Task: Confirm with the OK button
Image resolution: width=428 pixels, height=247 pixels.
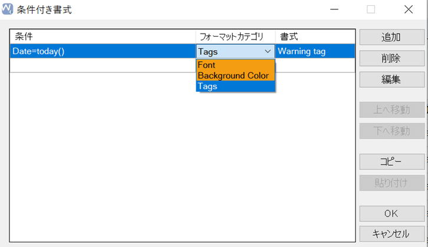Action: click(x=391, y=214)
